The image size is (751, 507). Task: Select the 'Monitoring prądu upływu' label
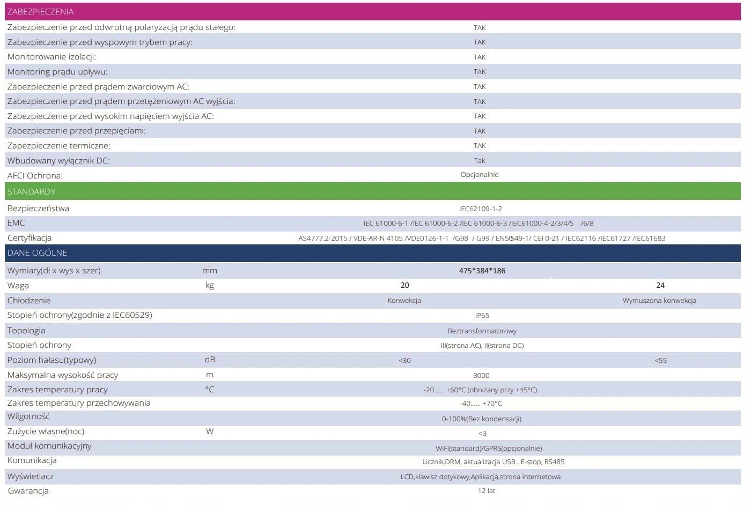57,72
